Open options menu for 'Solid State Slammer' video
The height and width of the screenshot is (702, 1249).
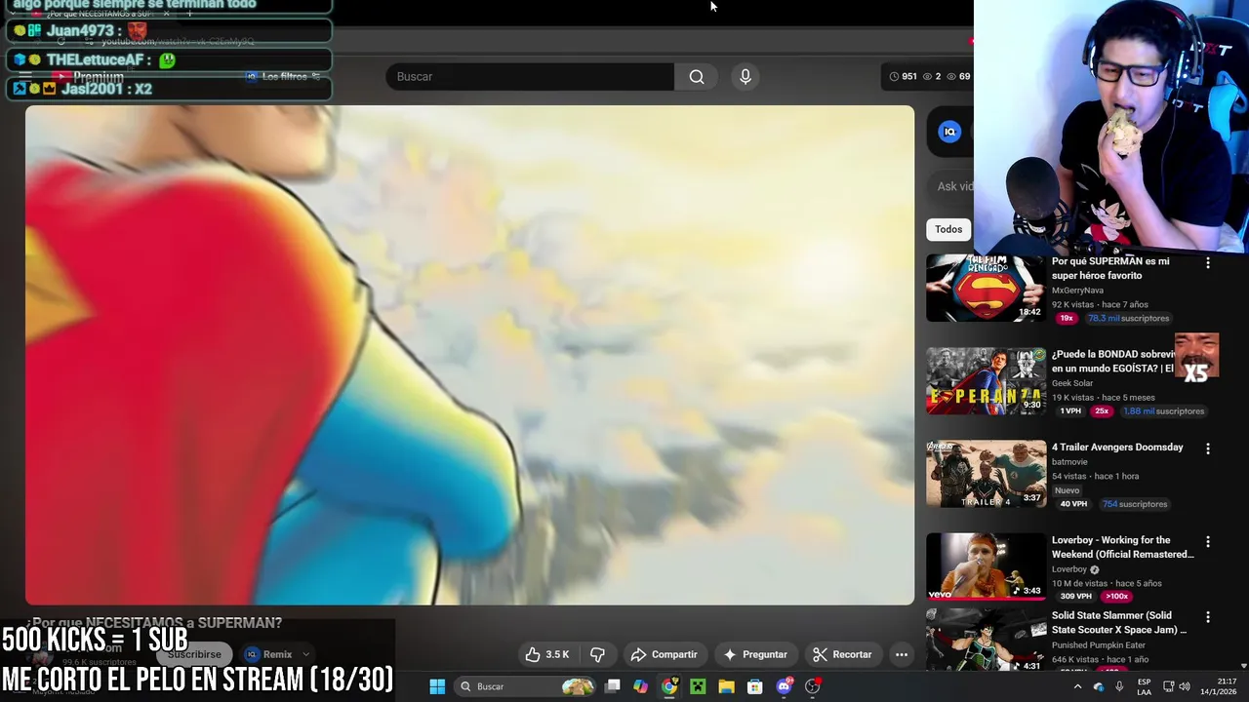pos(1208,617)
